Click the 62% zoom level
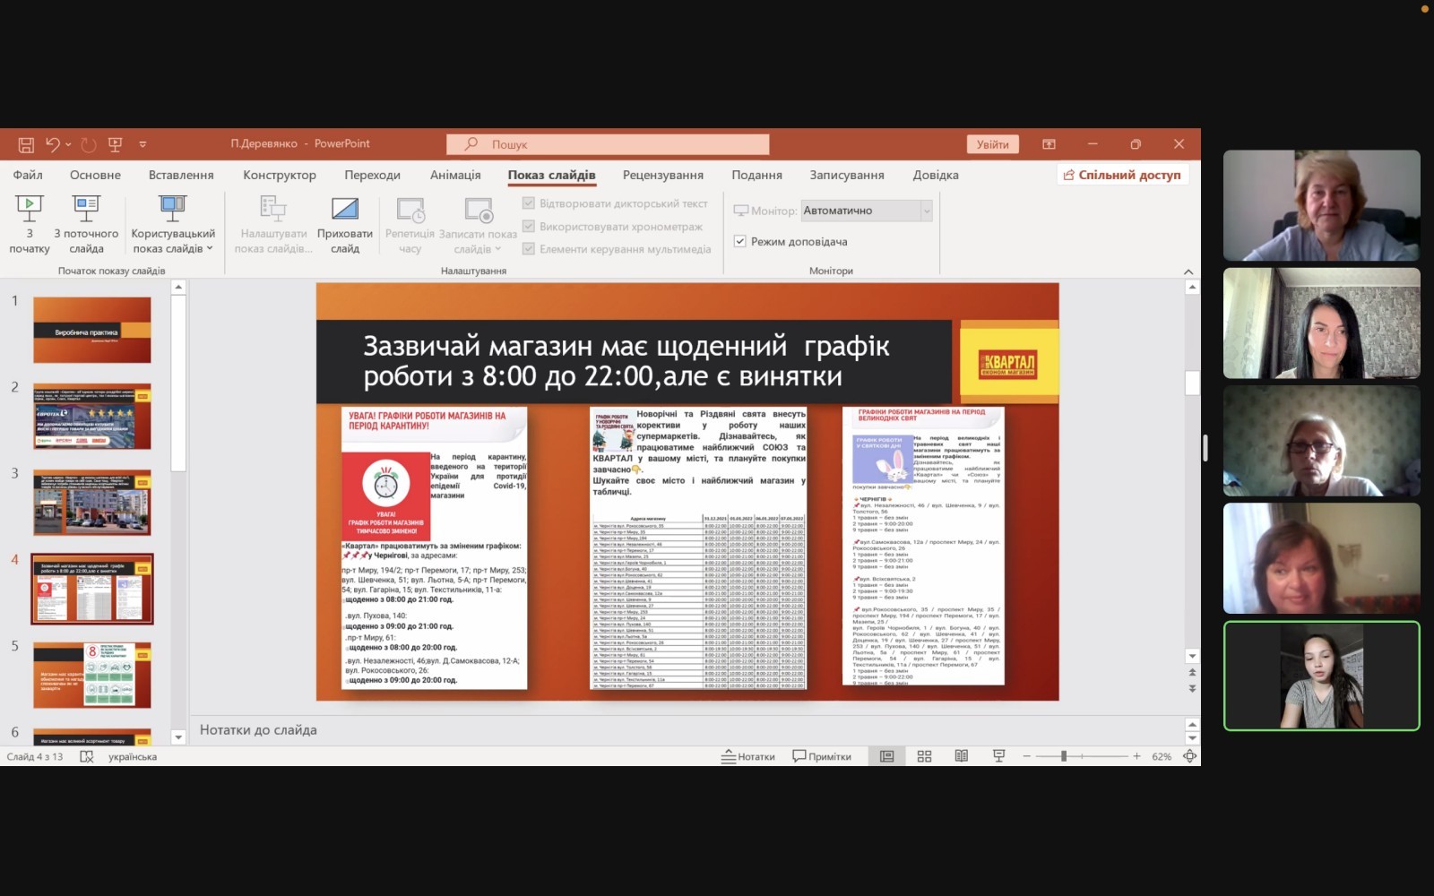Image resolution: width=1434 pixels, height=896 pixels. pos(1162,756)
